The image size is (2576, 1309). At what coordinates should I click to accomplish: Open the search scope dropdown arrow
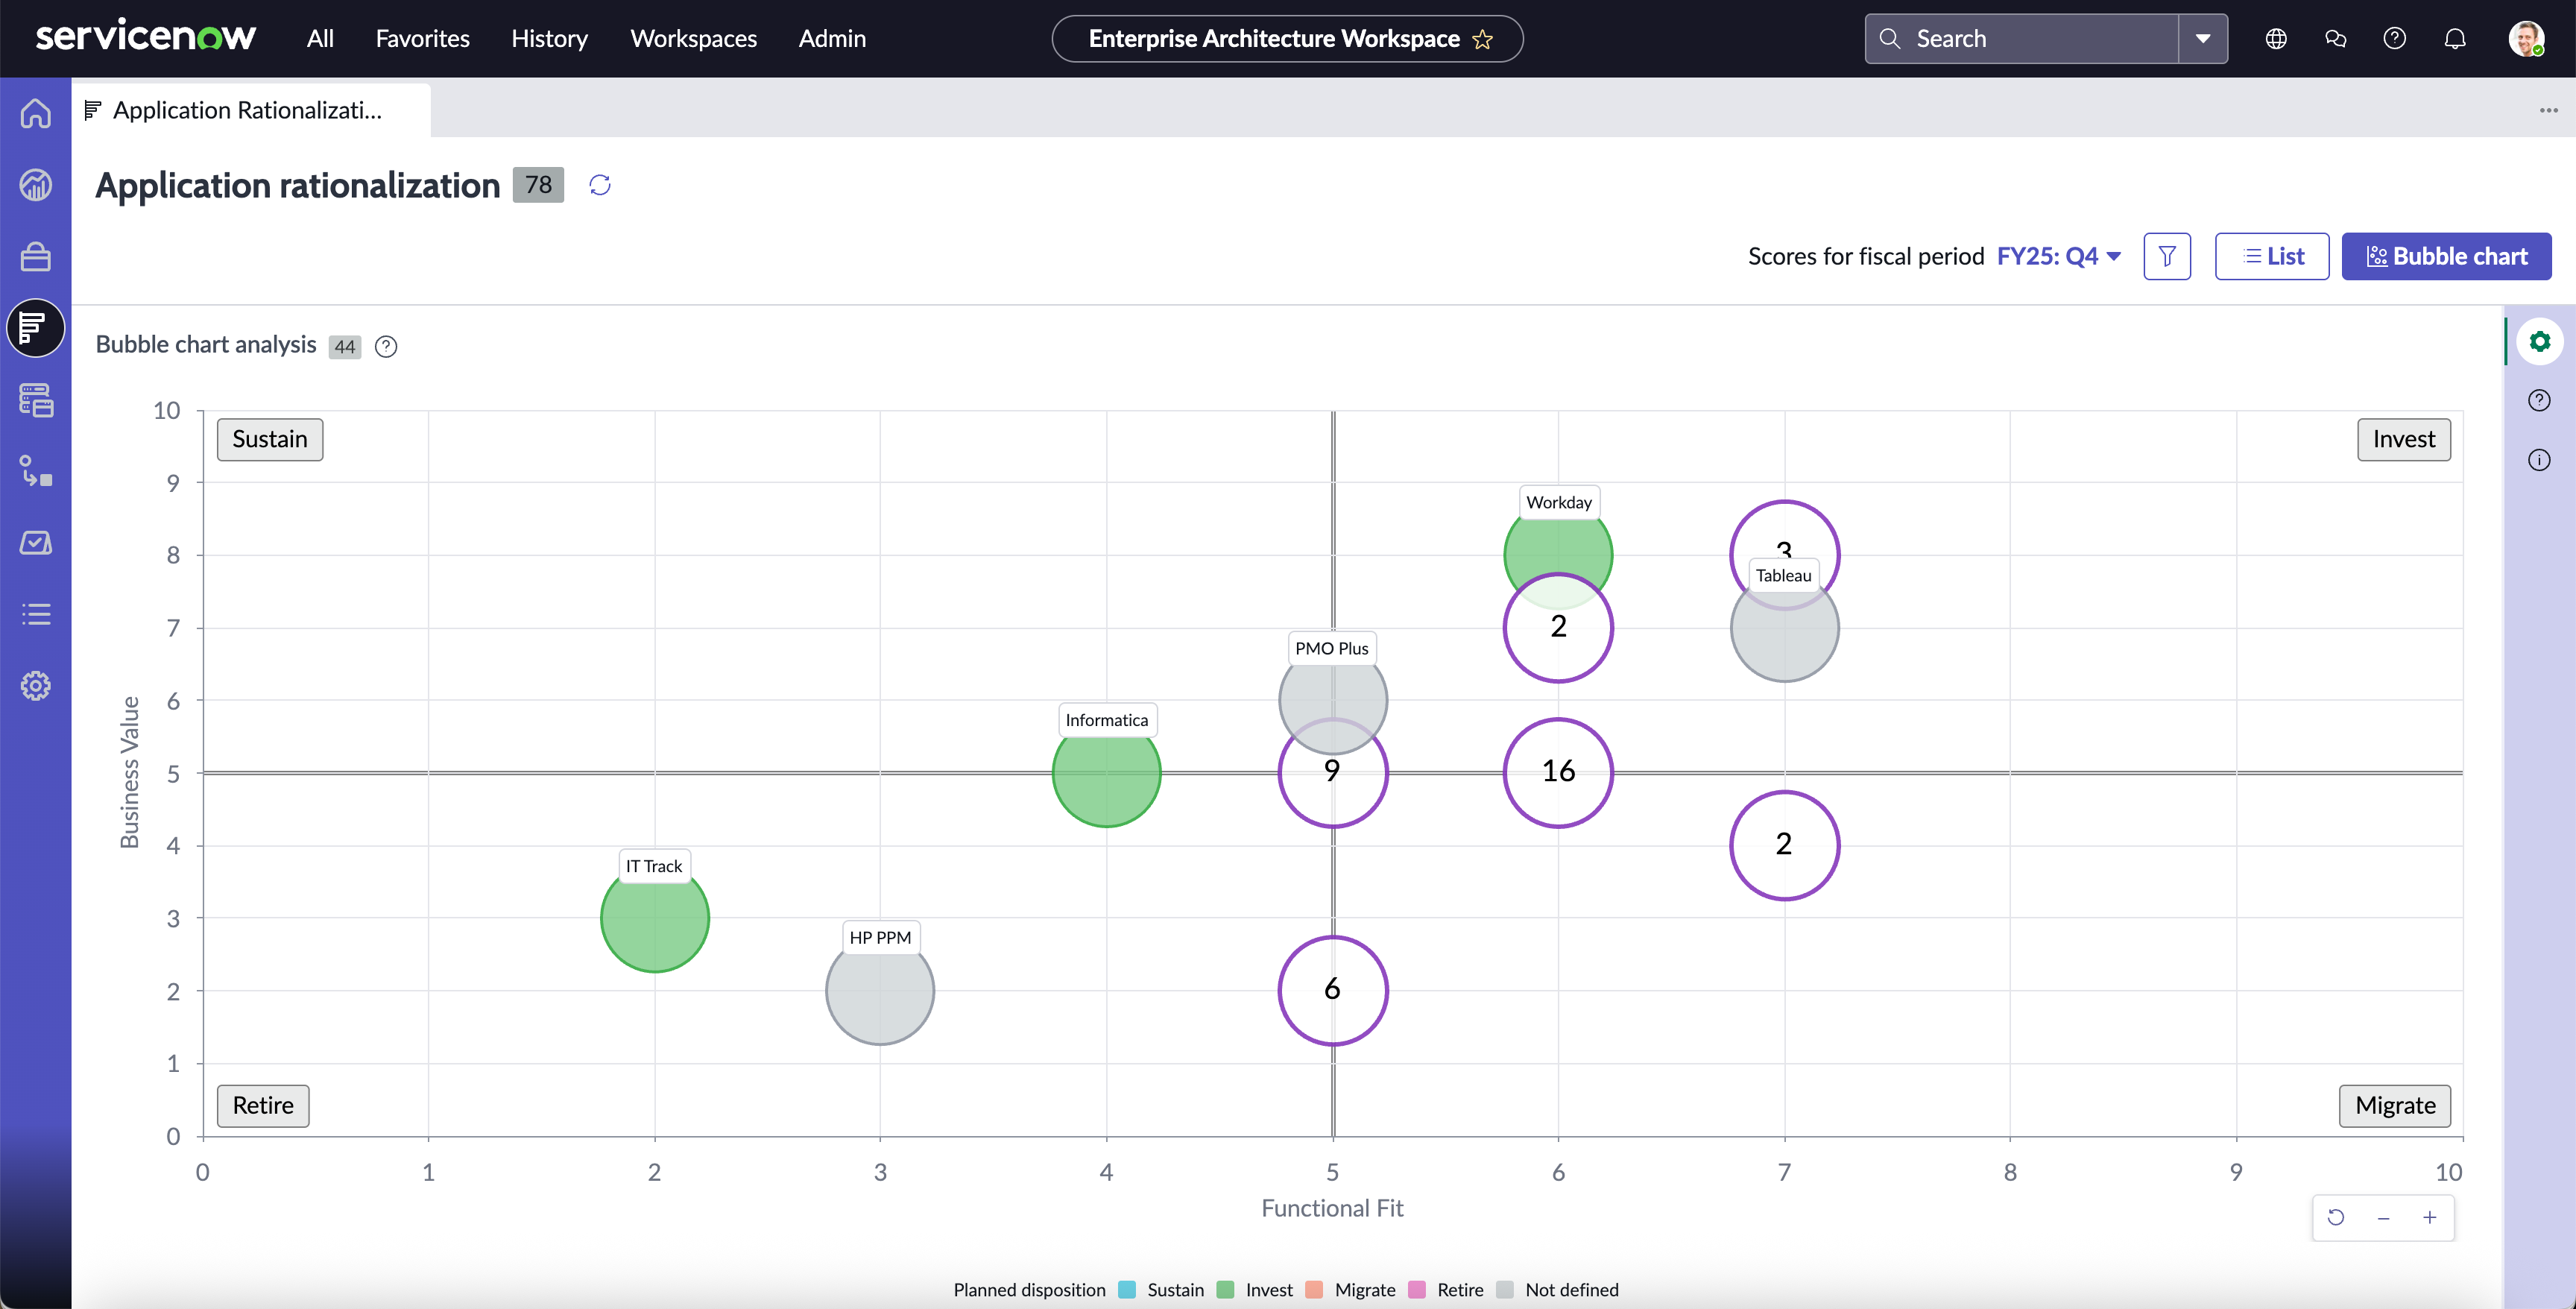point(2203,39)
